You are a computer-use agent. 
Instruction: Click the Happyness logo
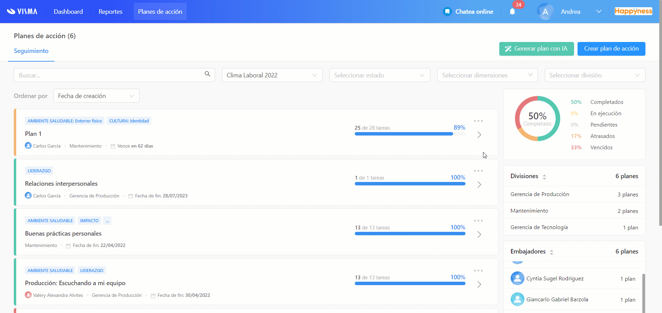(x=633, y=11)
